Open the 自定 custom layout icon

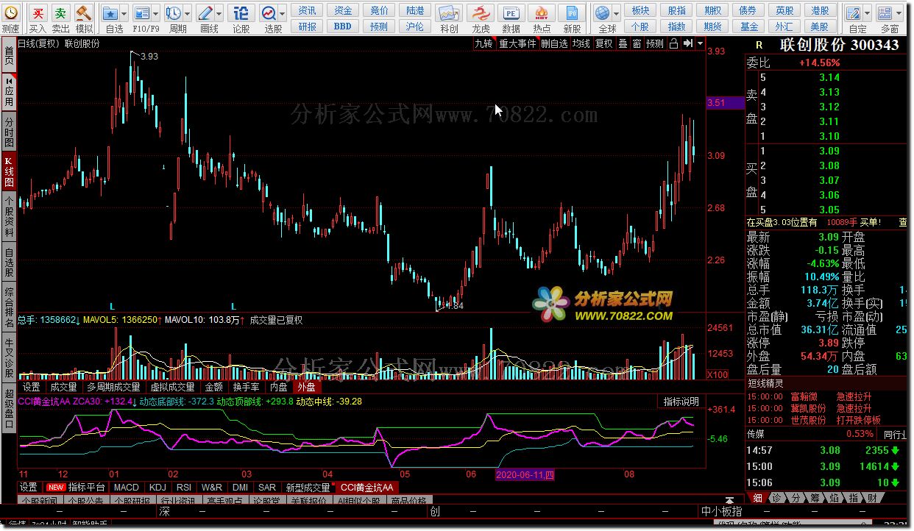pos(854,13)
